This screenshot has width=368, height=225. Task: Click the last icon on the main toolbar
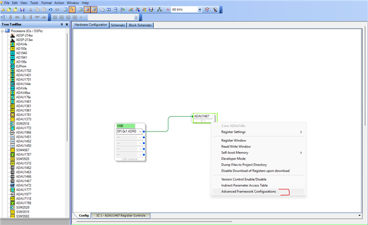(215, 10)
